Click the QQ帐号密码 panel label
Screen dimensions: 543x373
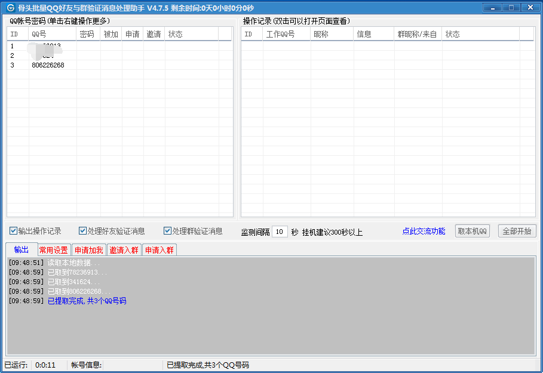pyautogui.click(x=60, y=21)
